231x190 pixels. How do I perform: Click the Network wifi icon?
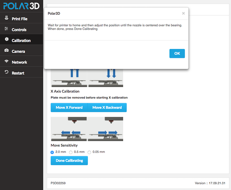pos(6,61)
